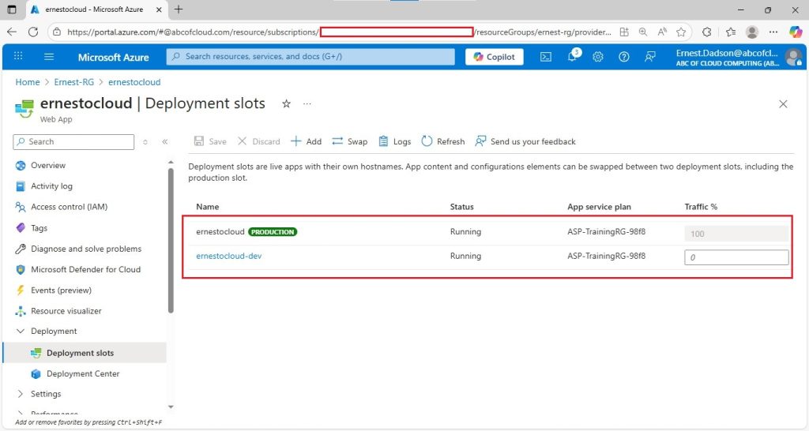Expand the Settings section in the sidebar
This screenshot has height=431, width=809.
pyautogui.click(x=21, y=394)
